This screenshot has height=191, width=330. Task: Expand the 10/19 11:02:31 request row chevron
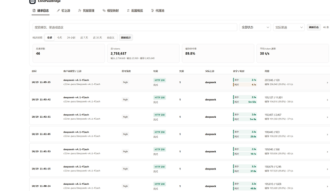pyautogui.click(x=327, y=117)
